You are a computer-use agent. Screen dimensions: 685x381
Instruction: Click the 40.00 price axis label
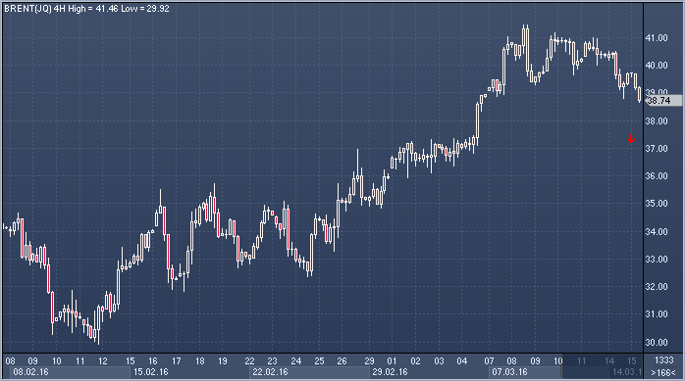pos(657,66)
